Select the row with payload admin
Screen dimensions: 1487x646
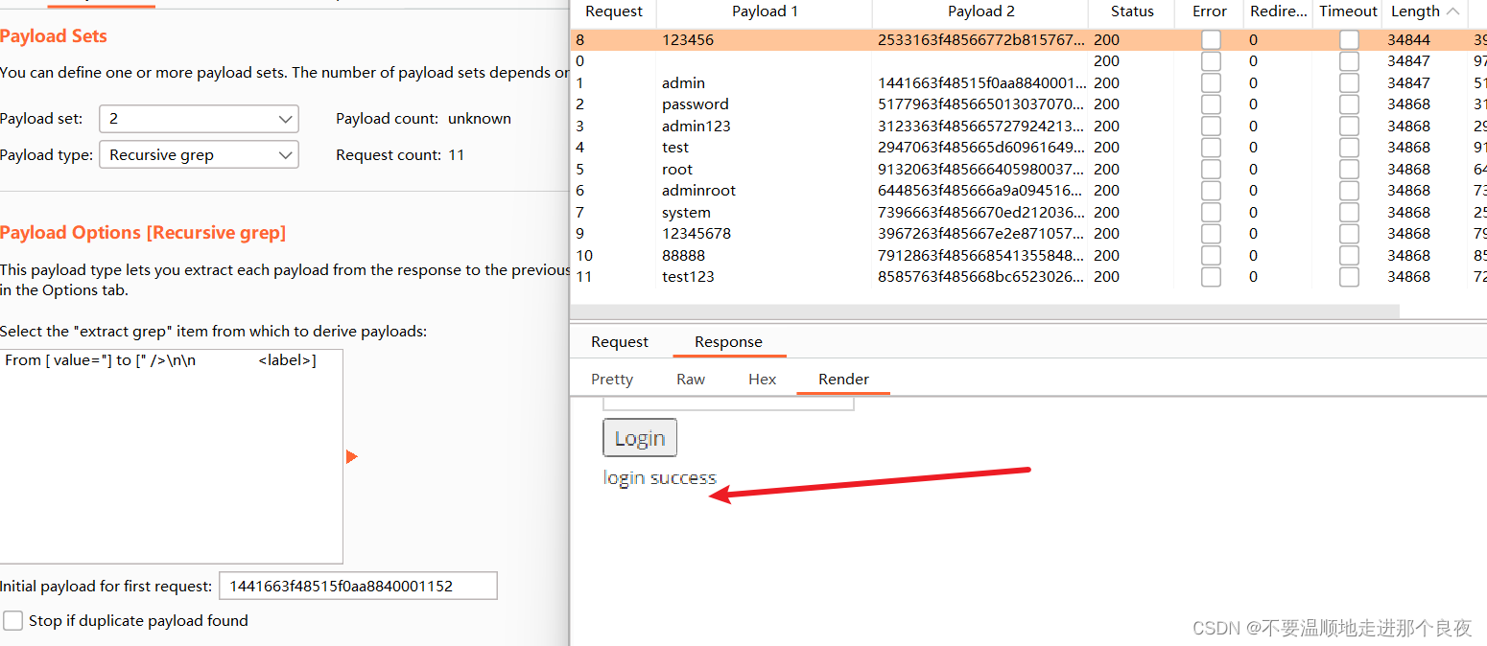tap(1028, 83)
